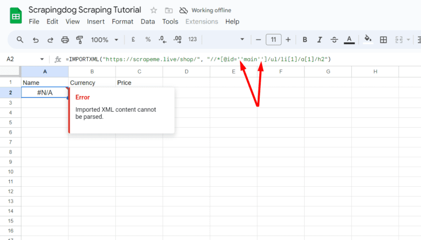Viewport: 421px width, 240px height.
Task: Format cell as percent
Action: click(147, 39)
